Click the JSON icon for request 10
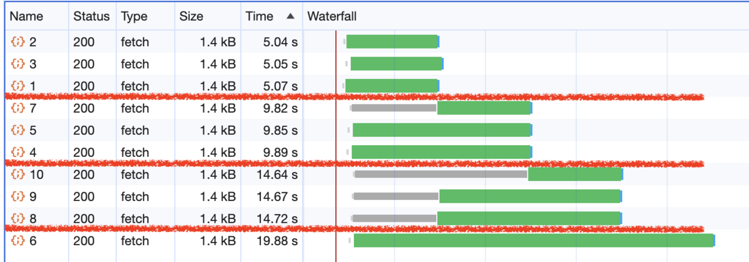Viewport: 749px width, 262px height. 17,175
